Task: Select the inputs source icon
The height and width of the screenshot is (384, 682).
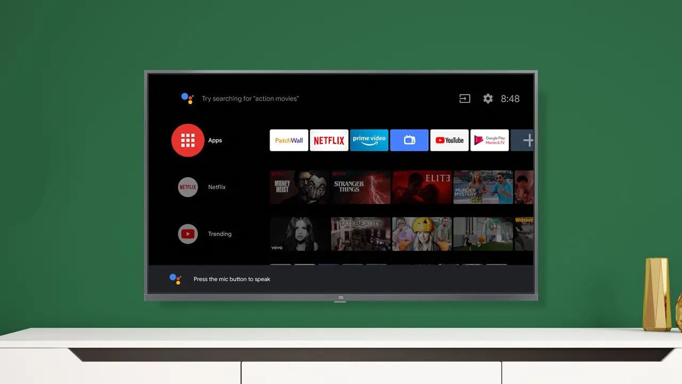Action: point(465,99)
